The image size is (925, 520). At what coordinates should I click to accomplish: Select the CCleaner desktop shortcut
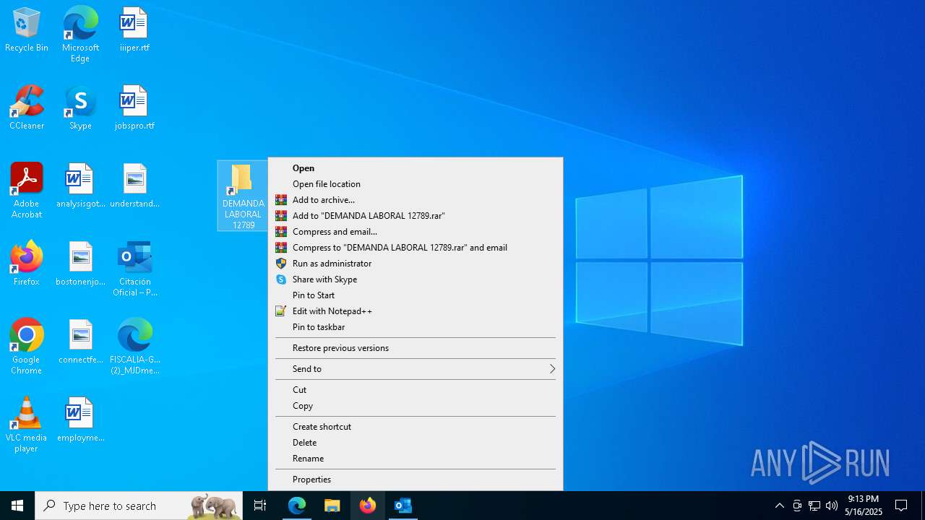(x=27, y=108)
